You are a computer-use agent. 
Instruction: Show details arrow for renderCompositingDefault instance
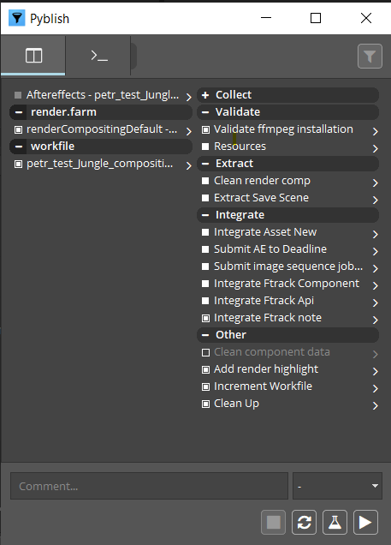[x=188, y=131]
